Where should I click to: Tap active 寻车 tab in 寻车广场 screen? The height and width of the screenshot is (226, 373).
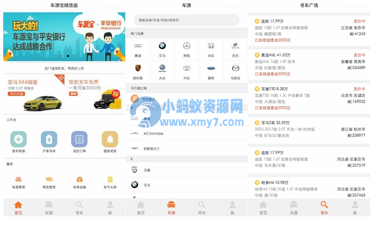[x=324, y=208]
